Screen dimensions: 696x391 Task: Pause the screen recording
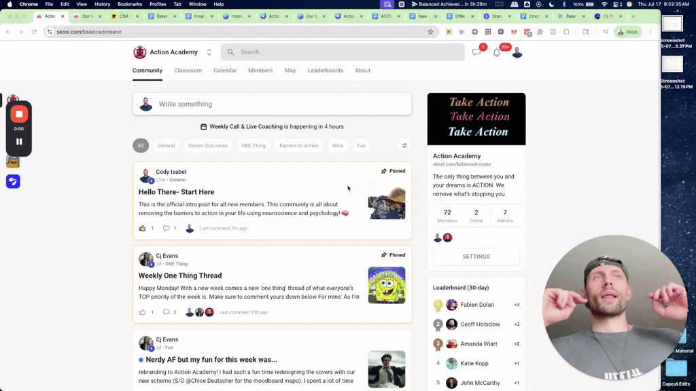click(19, 142)
